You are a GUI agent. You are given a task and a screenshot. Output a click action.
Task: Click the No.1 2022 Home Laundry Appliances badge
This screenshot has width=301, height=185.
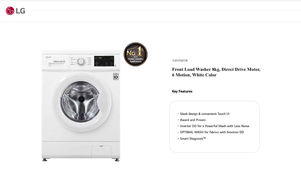click(x=136, y=54)
